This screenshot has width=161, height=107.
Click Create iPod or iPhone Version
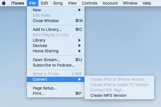tap(119, 79)
